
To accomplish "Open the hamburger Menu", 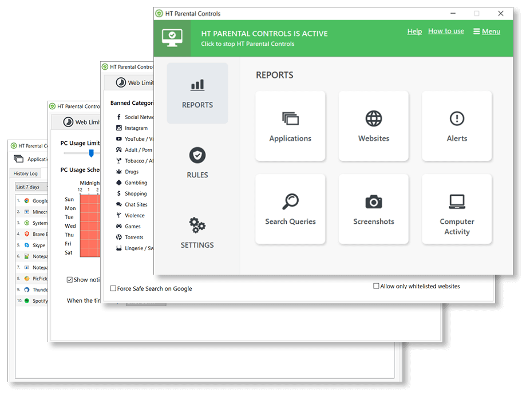I will [487, 31].
